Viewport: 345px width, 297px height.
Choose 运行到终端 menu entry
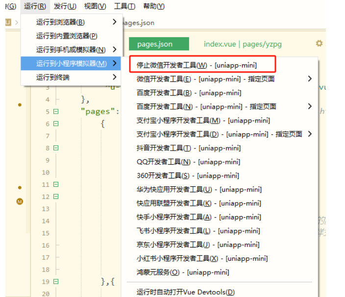coord(71,77)
